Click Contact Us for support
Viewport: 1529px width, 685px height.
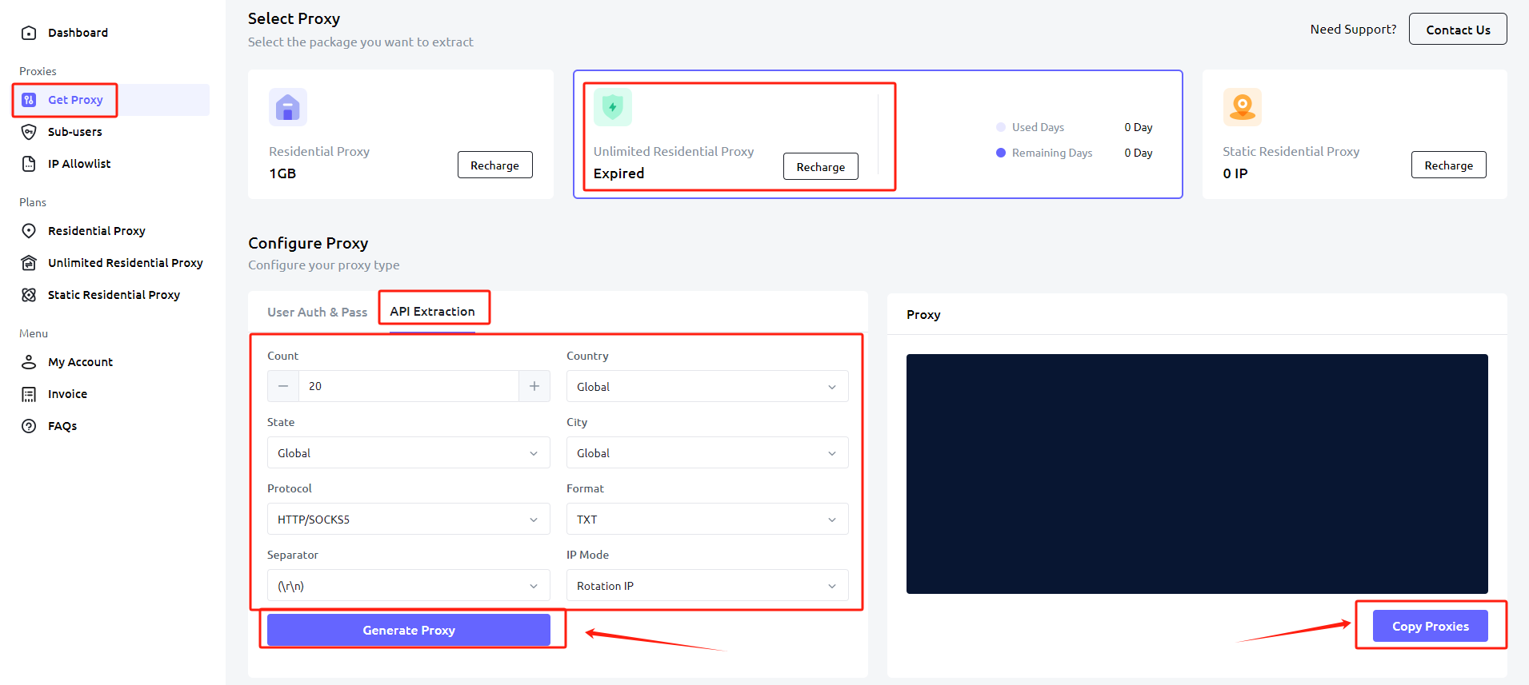point(1457,30)
